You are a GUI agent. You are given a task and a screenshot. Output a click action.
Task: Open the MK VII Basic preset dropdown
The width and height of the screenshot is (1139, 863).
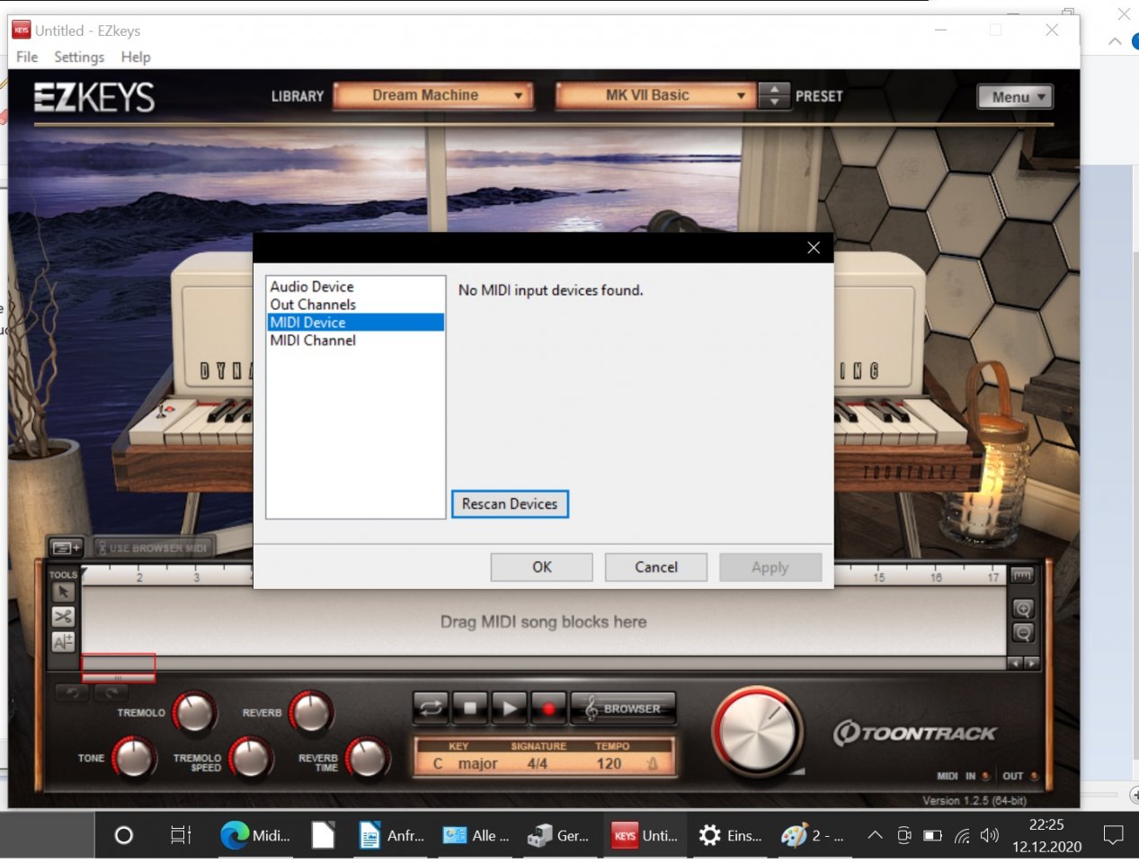point(655,95)
